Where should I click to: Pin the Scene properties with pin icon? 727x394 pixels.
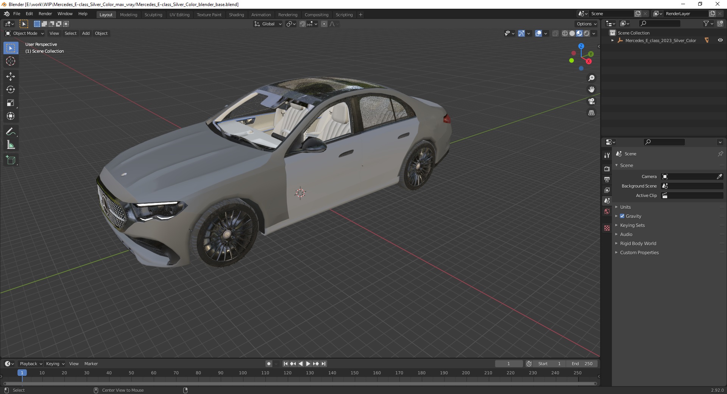720,154
